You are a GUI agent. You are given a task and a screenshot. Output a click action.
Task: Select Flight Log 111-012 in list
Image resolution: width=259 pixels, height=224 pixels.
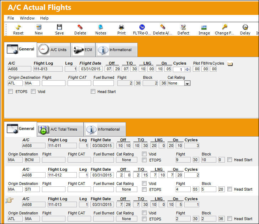coord(62,175)
